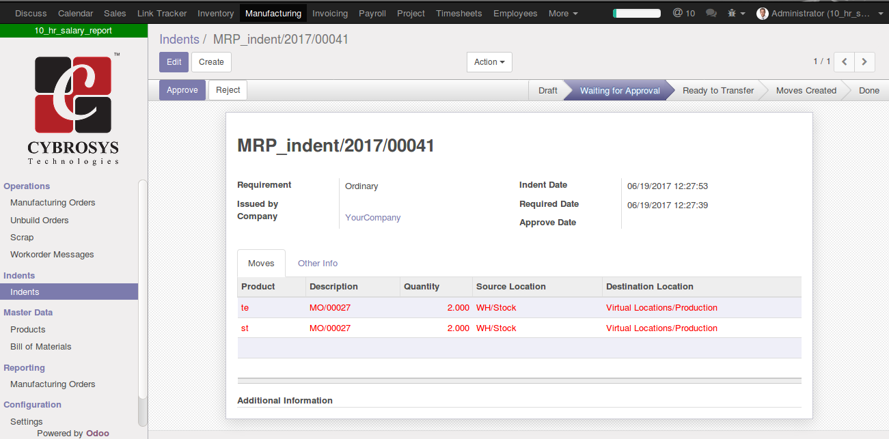Select the Waiting for Approval status stage
The width and height of the screenshot is (889, 439).
click(619, 90)
